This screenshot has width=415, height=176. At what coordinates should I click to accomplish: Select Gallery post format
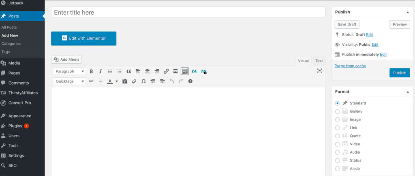point(338,112)
